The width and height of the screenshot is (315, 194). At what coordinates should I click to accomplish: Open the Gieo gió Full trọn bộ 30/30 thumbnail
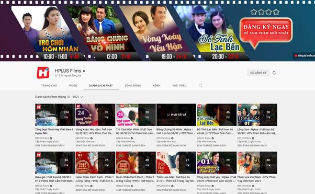coord(55,163)
